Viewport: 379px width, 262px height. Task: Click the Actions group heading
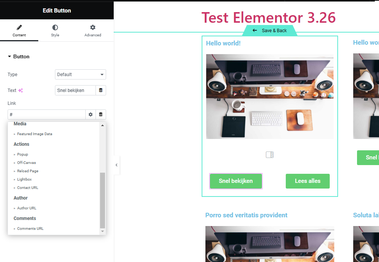tap(21, 144)
